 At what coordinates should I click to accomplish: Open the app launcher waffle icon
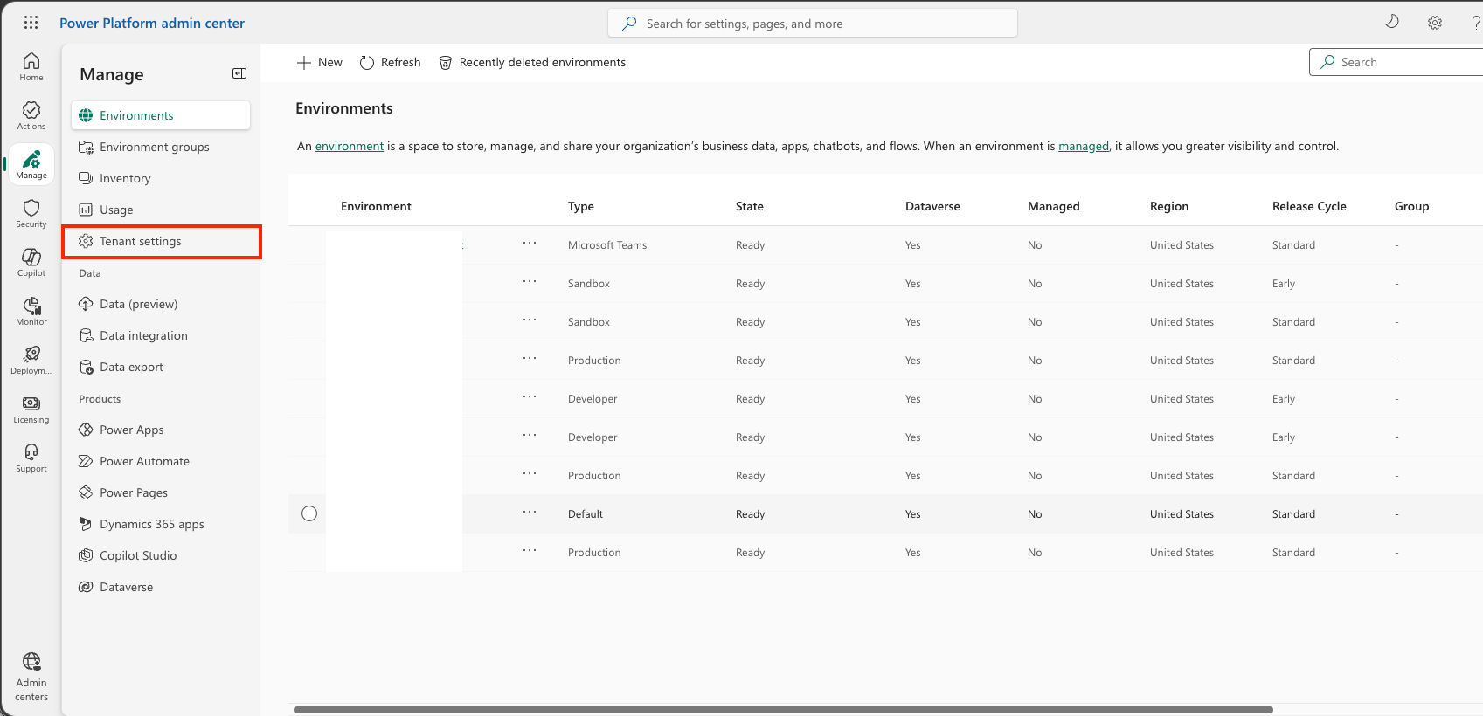[x=31, y=23]
